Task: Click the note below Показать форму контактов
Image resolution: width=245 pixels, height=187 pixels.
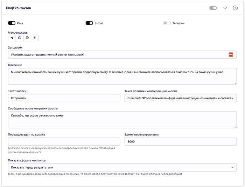Action: (95, 174)
